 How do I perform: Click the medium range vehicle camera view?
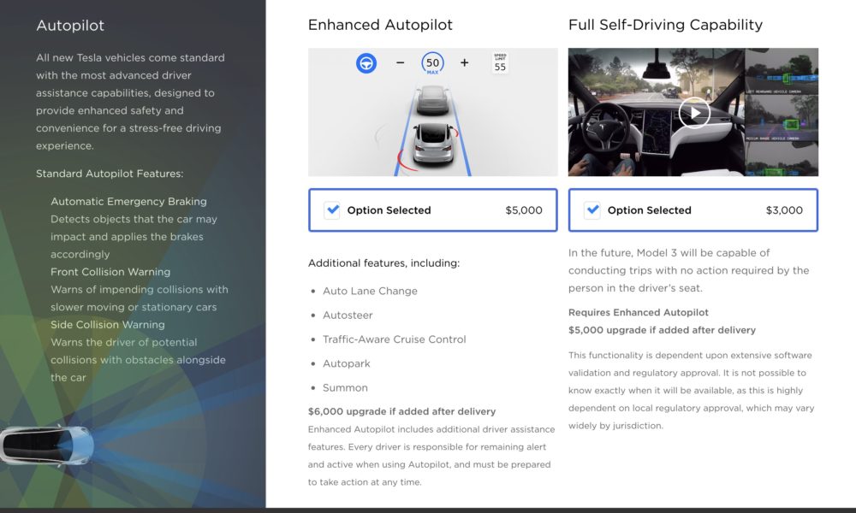782,118
